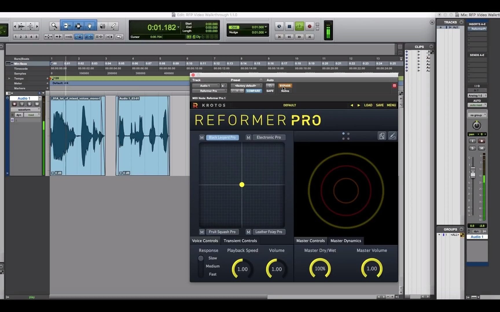Click the COMPARE button
The image size is (500, 312).
tap(253, 91)
